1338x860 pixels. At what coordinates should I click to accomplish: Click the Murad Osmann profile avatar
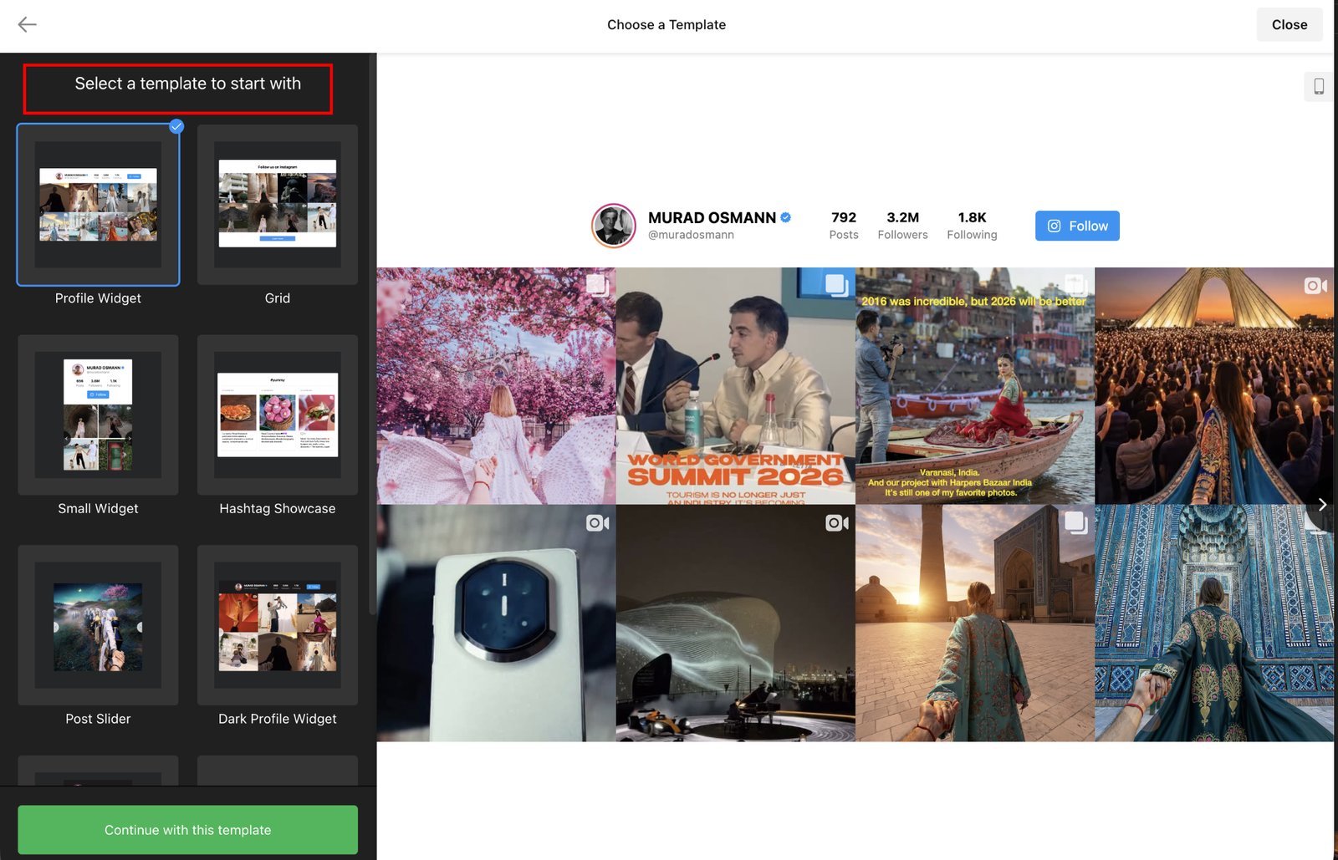(x=614, y=226)
